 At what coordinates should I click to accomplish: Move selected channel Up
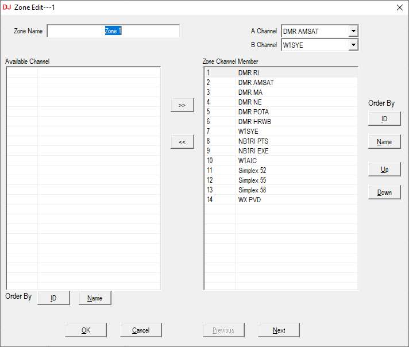384,169
